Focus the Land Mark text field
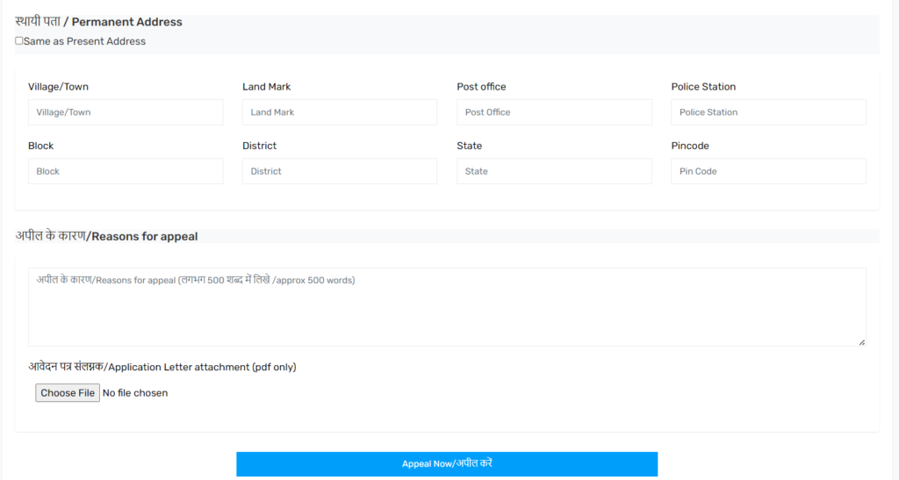Image resolution: width=899 pixels, height=480 pixels. point(340,112)
